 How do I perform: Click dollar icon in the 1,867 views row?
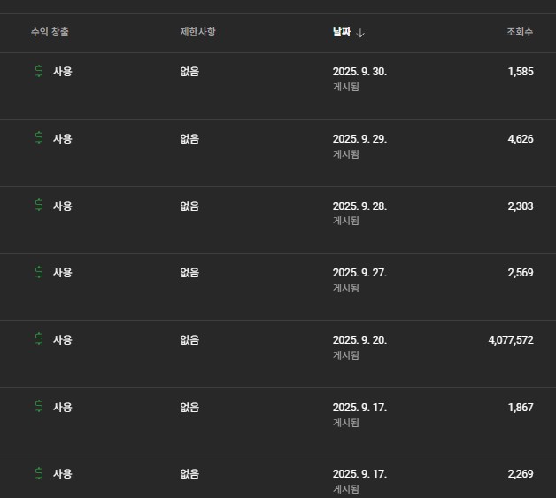[x=39, y=407]
